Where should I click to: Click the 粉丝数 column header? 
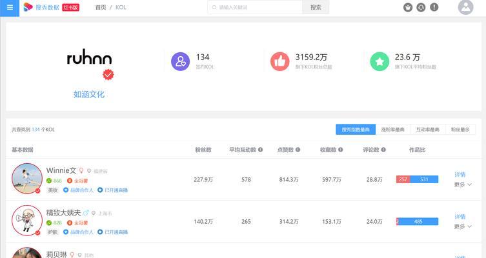click(203, 150)
